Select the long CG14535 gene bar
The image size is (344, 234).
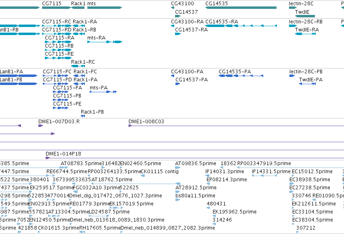coord(241,8)
